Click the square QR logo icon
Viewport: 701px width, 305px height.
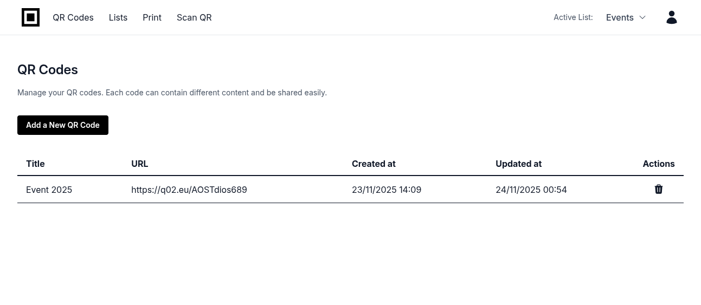(30, 17)
